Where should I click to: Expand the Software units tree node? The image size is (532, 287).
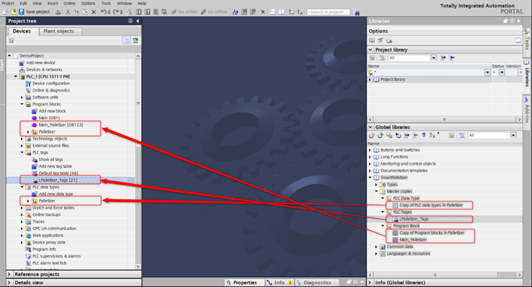tap(22, 97)
